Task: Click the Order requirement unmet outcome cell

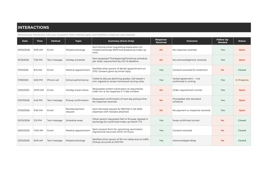Action: [x=192, y=90]
